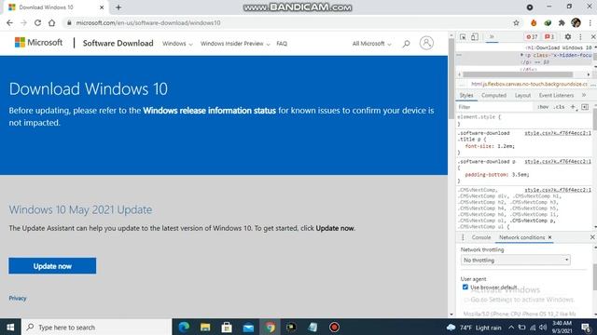
Task: Go to the browser home page
Action: coord(52,22)
